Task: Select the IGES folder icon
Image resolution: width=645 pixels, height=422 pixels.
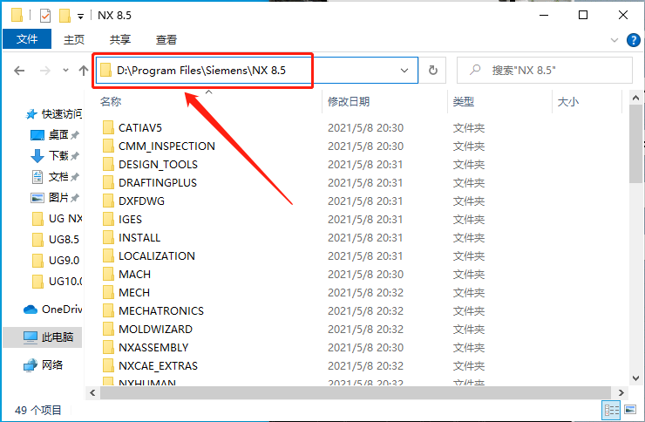Action: coord(108,219)
